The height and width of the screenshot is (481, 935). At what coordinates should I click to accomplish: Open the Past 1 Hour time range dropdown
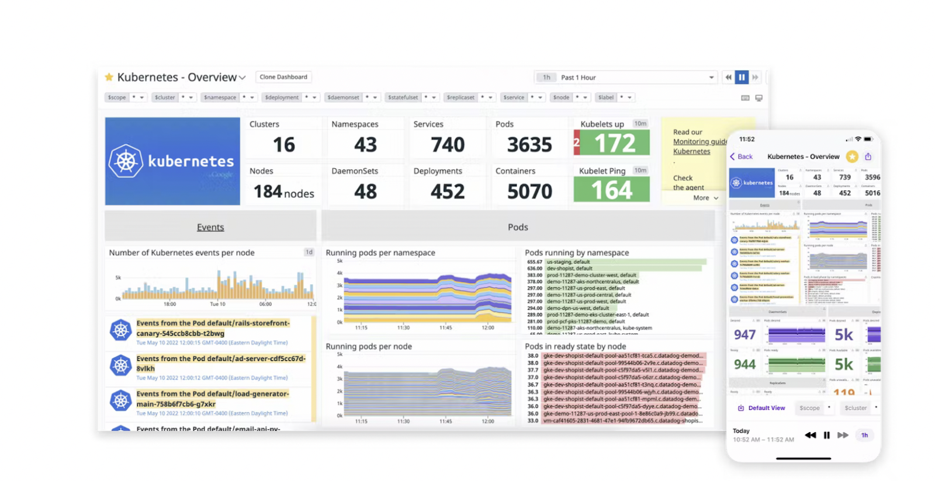[x=625, y=77]
